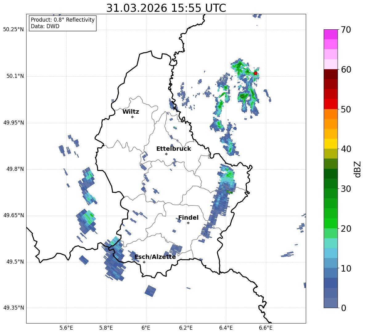Click the 49.95°N latitude label
This screenshot has height=334, width=365.
(14, 123)
